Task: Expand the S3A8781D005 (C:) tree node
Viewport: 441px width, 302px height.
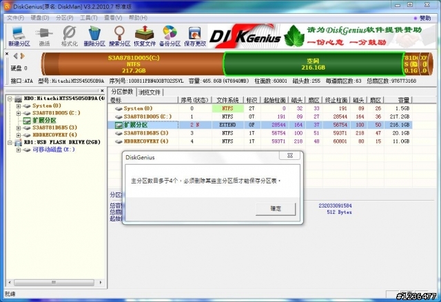Action: click(x=19, y=114)
